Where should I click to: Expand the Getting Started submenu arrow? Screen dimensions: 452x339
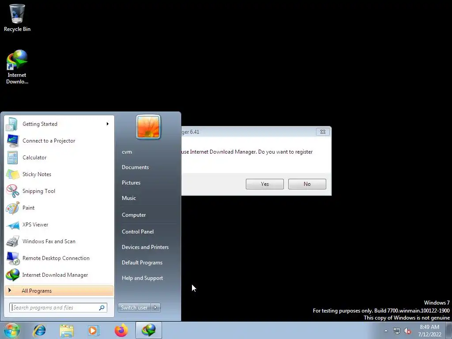[108, 124]
